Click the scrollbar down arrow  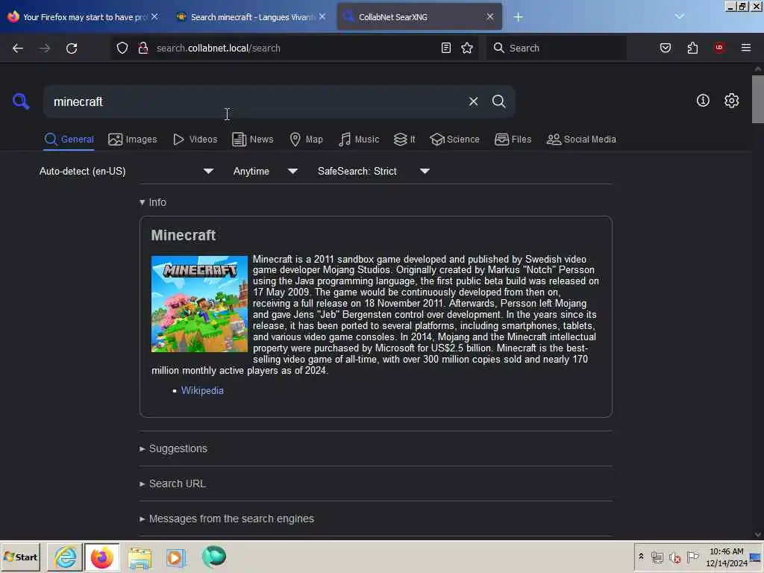click(x=758, y=534)
